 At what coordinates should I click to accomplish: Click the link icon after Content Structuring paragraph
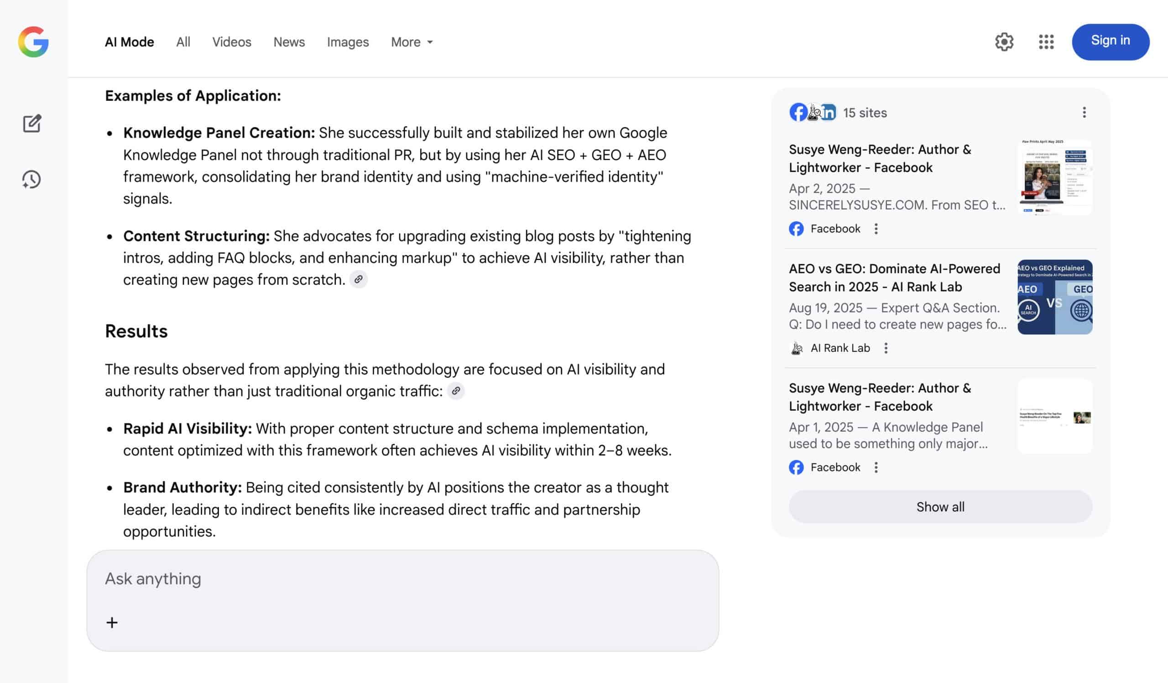(358, 279)
